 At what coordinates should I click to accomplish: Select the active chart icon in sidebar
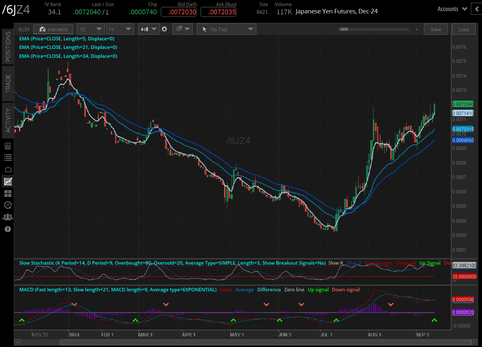[x=8, y=181]
